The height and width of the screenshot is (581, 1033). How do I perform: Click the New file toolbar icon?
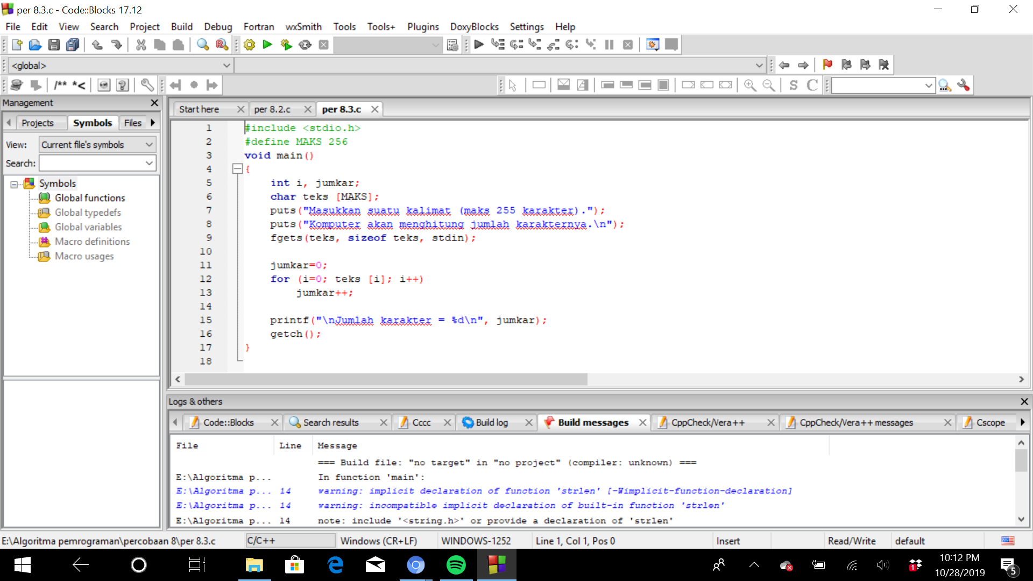(17, 45)
